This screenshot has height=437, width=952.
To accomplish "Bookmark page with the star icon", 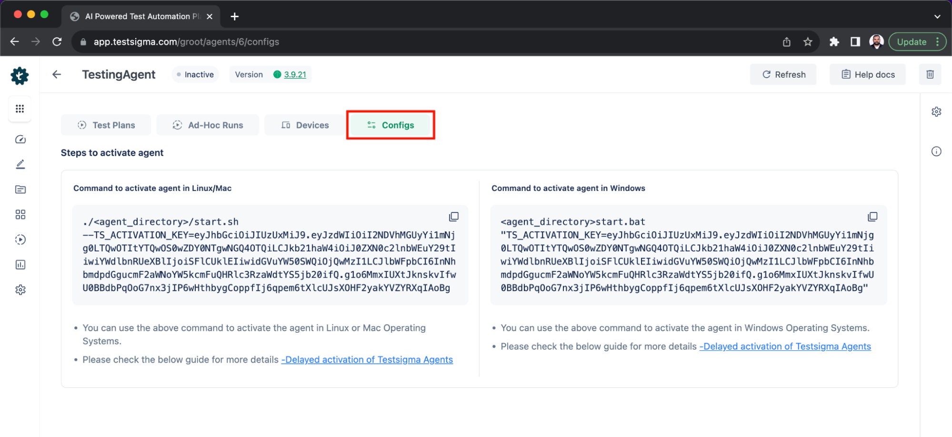I will 808,42.
